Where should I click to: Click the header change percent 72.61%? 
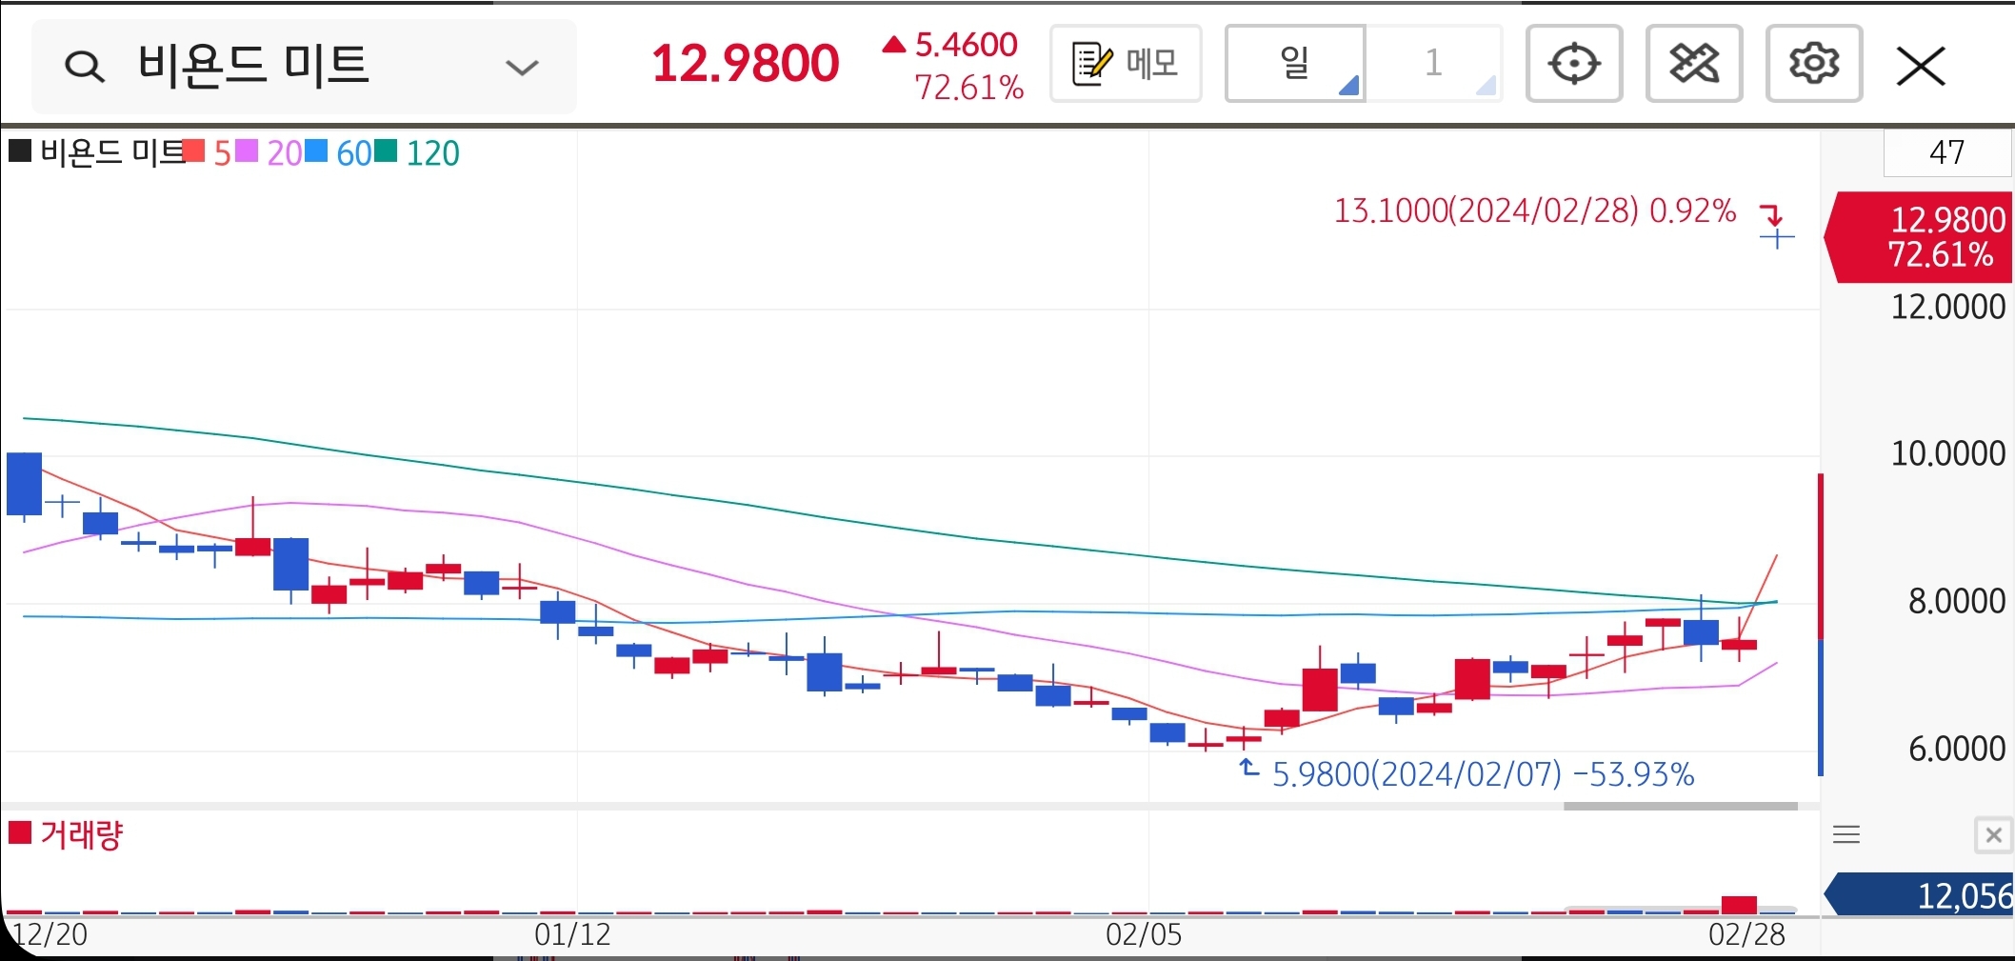pyautogui.click(x=969, y=88)
